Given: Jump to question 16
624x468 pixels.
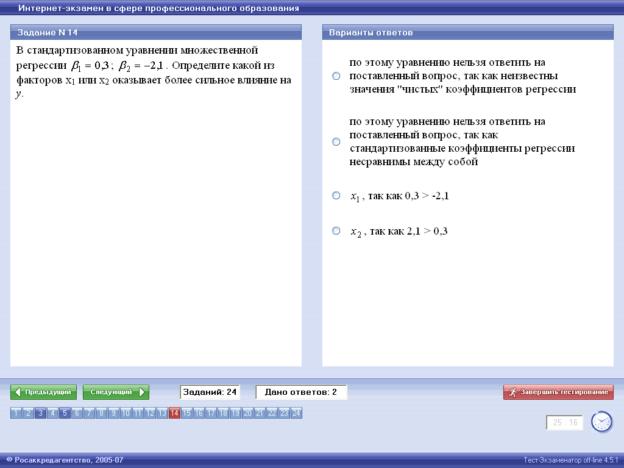Looking at the screenshot, I should (x=199, y=413).
